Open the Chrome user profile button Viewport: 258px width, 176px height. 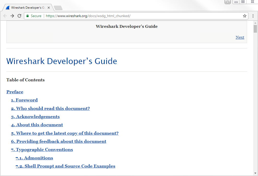228,2
